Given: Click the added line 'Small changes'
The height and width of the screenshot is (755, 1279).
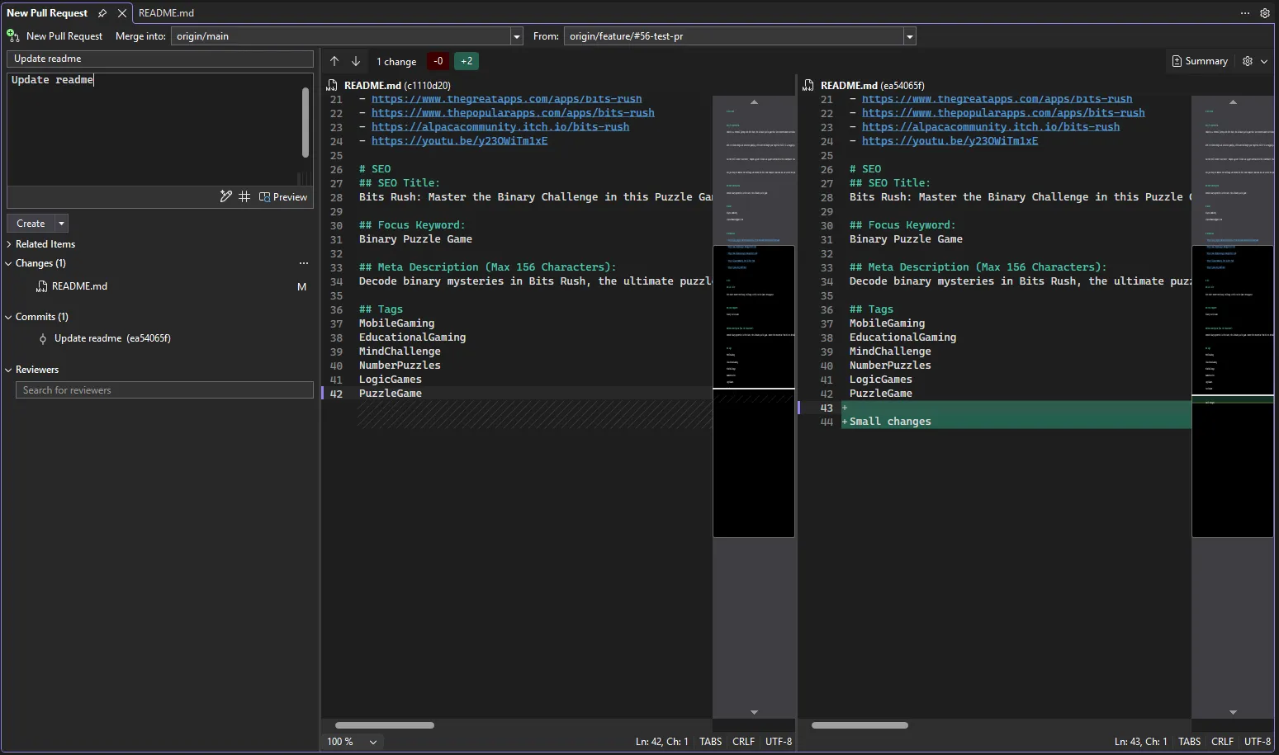Looking at the screenshot, I should [x=890, y=422].
